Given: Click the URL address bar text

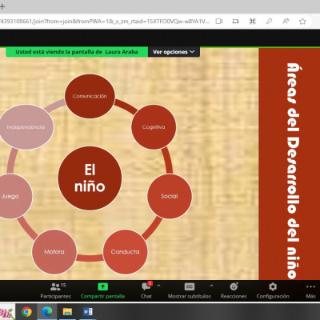Looking at the screenshot, I should coord(105,22).
